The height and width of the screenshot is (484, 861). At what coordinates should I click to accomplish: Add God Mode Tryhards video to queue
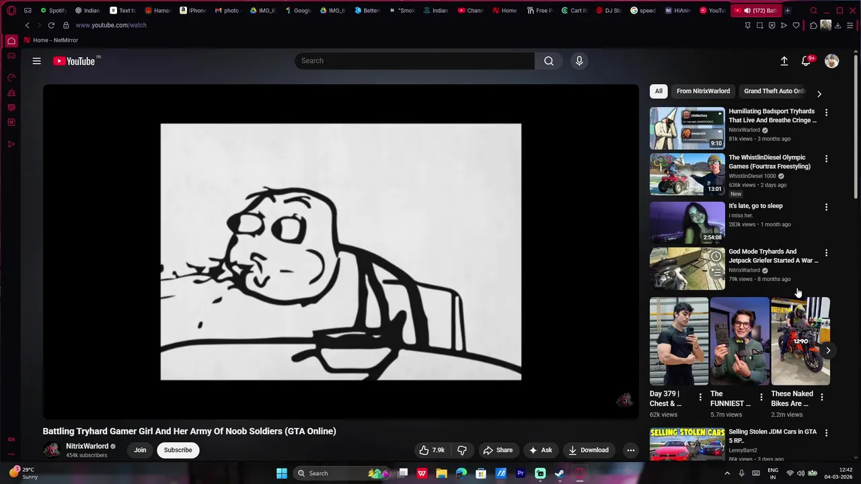click(x=716, y=272)
